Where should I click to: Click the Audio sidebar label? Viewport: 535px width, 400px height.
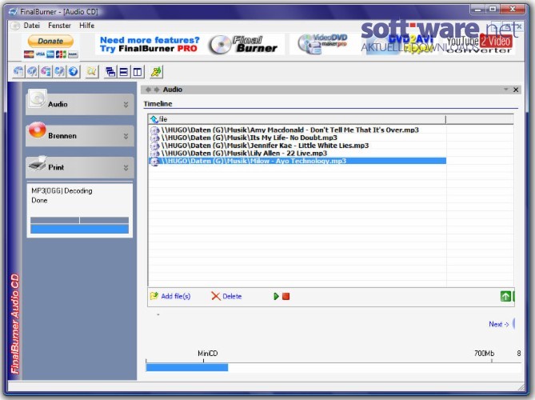58,105
